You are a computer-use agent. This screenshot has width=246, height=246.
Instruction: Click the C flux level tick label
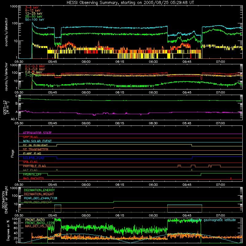[x=17, y=96]
